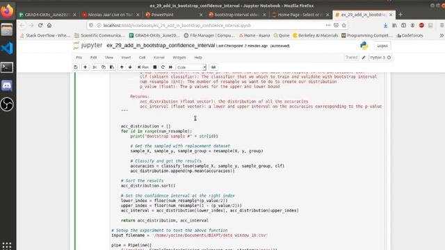
Task: Paste cells below icon in Jupyter toolbar
Action: click(x=112, y=67)
